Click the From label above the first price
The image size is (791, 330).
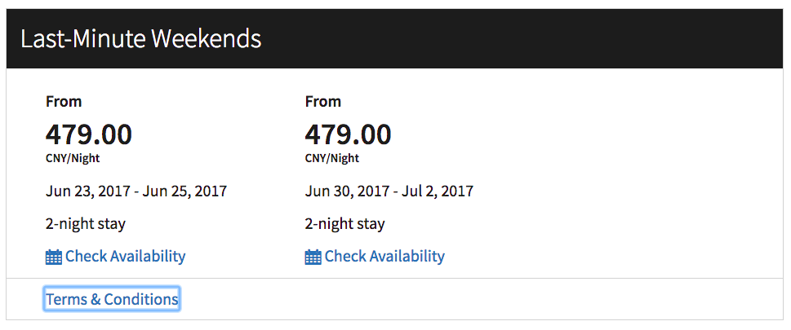click(64, 102)
